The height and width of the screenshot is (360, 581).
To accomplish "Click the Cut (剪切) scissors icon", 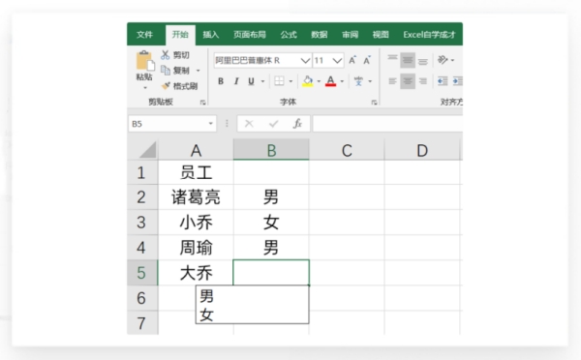I will tap(166, 55).
